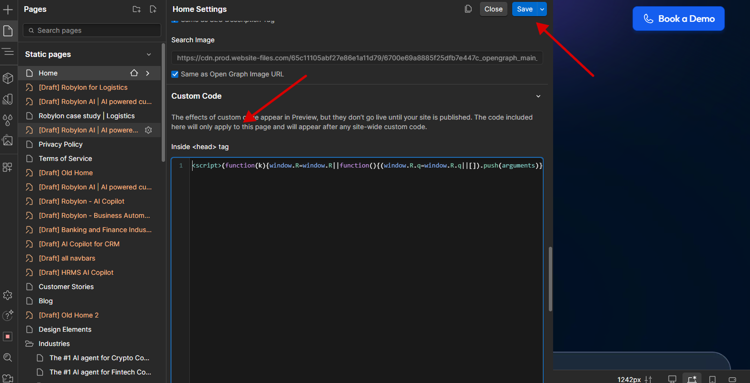Open the search magnifier in left sidebar
Viewport: 750px width, 383px height.
pyautogui.click(x=8, y=357)
